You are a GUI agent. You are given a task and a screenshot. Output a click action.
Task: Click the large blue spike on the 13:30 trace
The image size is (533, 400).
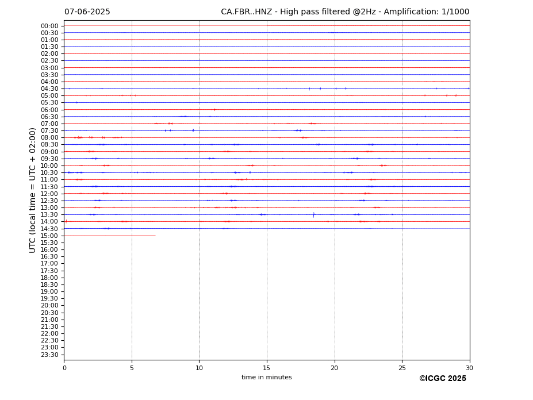click(314, 215)
